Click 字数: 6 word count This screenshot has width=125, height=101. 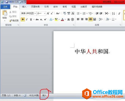point(17,95)
